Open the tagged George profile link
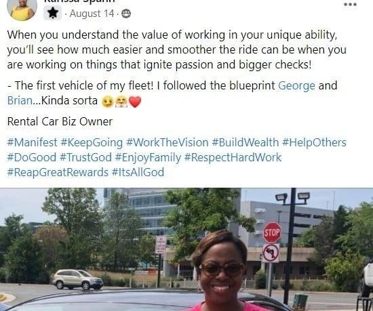373x311 pixels. (x=296, y=85)
